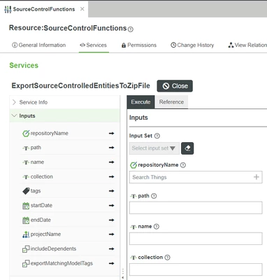Open the Select input set dropdown

pos(154,148)
